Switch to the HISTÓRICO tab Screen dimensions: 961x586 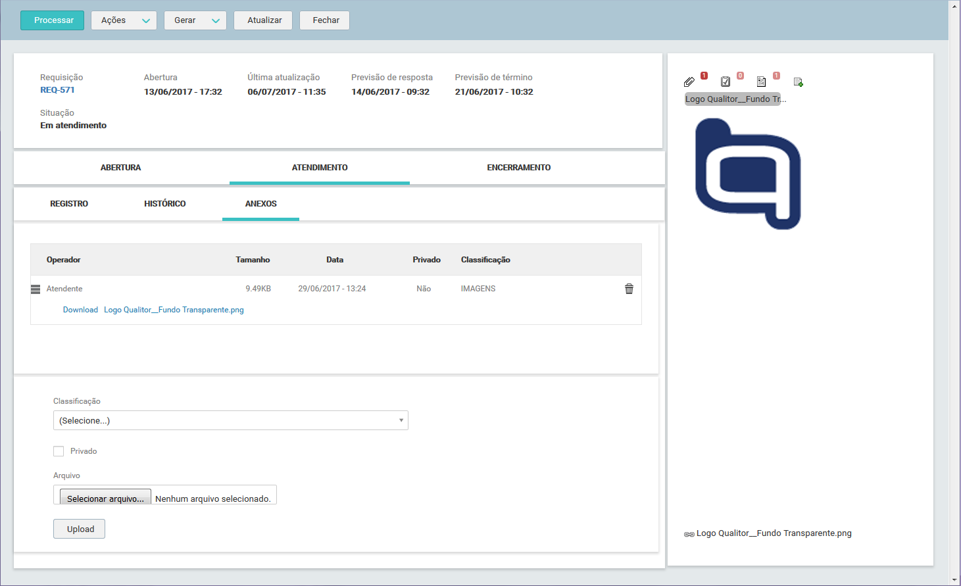(165, 204)
